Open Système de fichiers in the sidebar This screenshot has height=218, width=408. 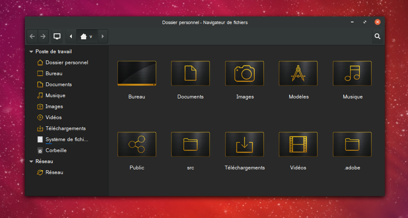(67, 139)
